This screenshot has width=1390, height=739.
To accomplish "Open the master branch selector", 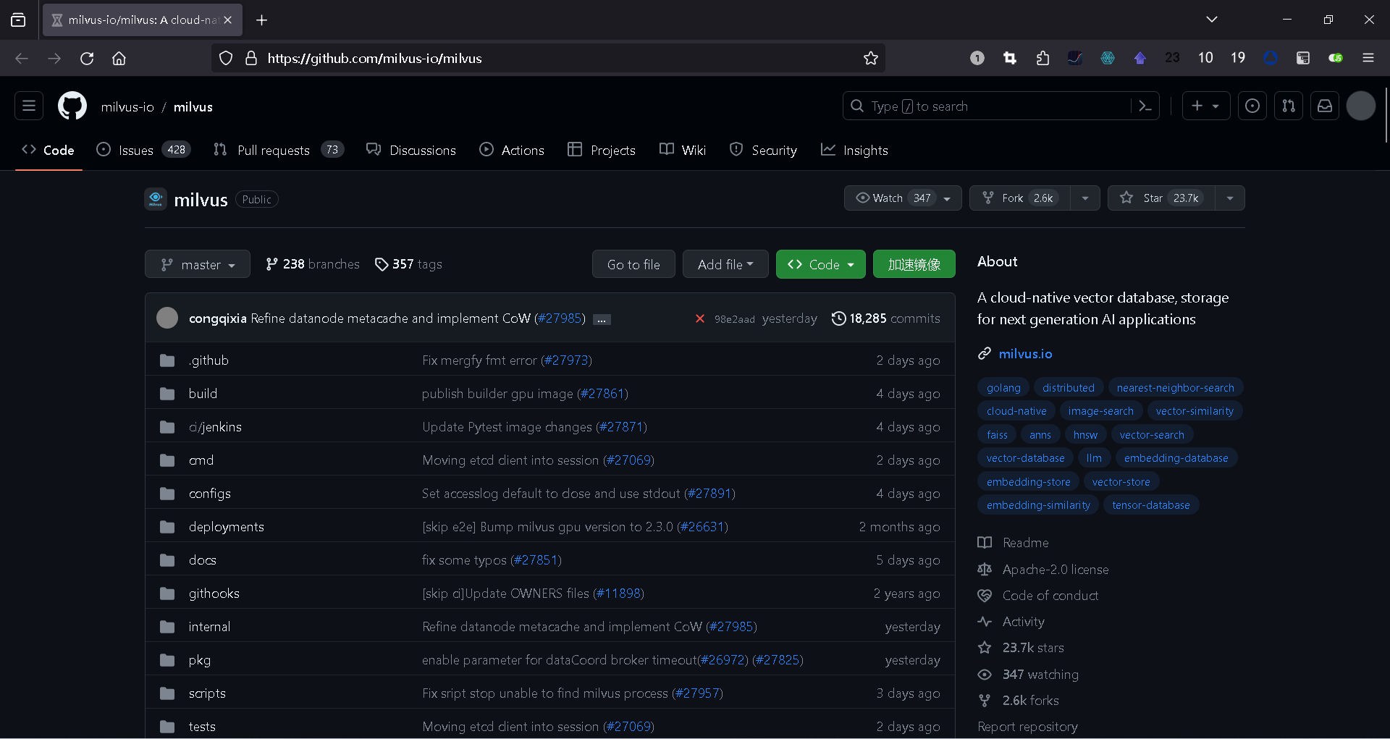I will [198, 265].
